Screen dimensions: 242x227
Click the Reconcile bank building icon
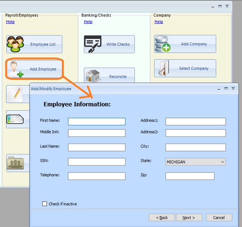pyautogui.click(x=92, y=76)
